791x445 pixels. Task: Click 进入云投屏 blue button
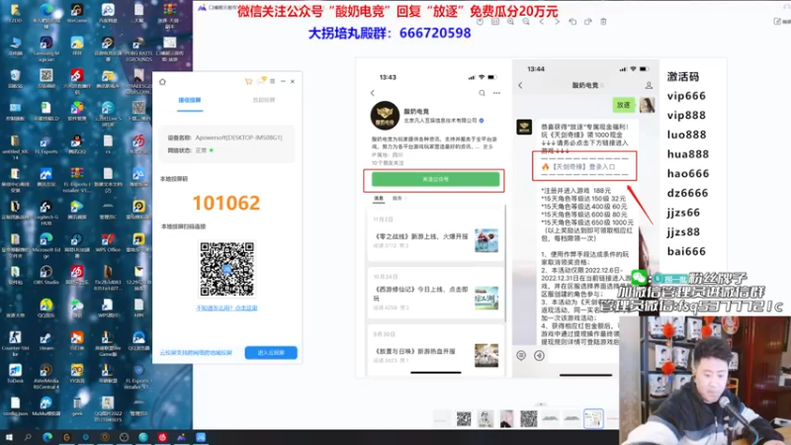pos(271,353)
